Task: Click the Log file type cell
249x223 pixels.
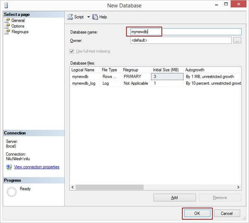Action: pos(110,83)
